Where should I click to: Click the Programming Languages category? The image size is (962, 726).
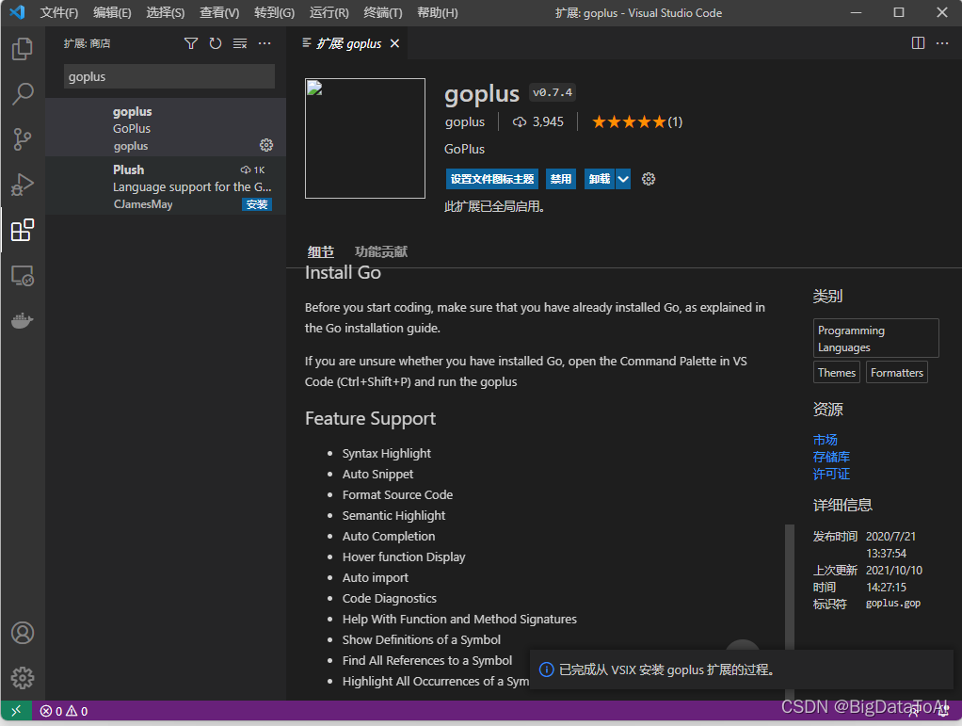pyautogui.click(x=875, y=338)
